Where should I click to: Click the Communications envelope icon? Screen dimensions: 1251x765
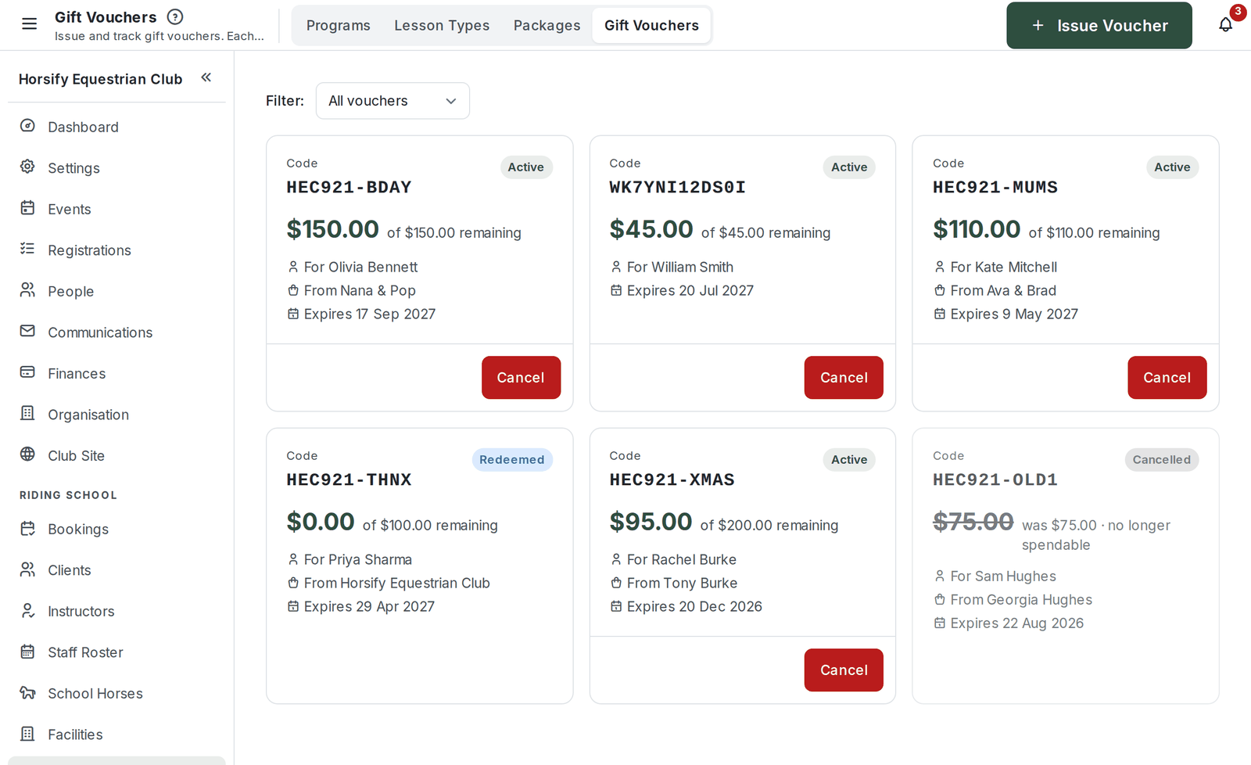(27, 331)
